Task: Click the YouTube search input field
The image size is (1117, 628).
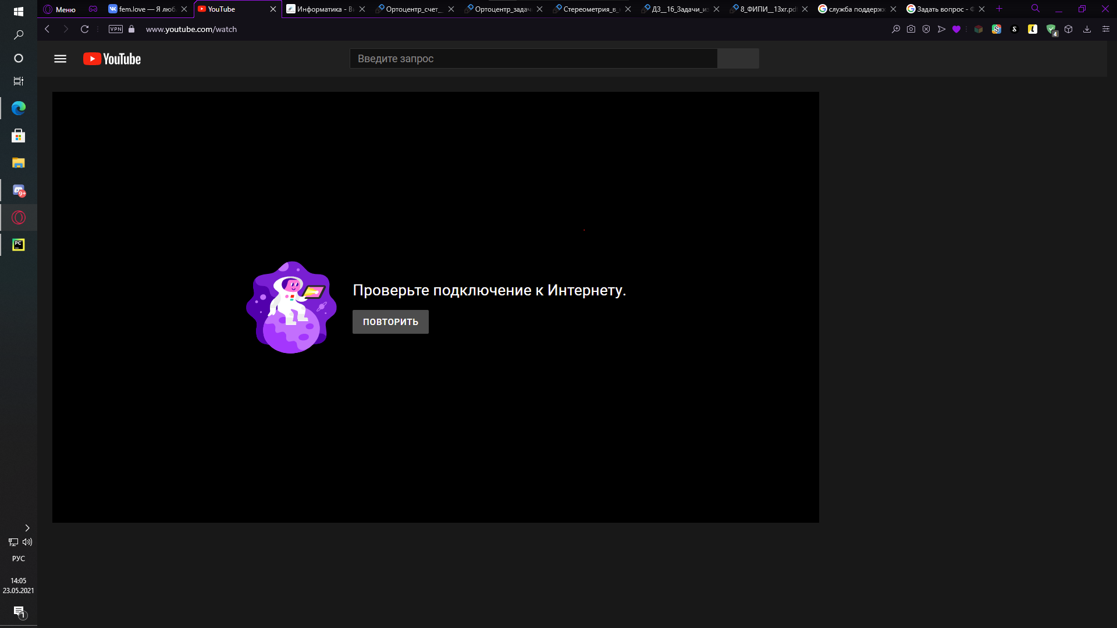Action: tap(534, 58)
